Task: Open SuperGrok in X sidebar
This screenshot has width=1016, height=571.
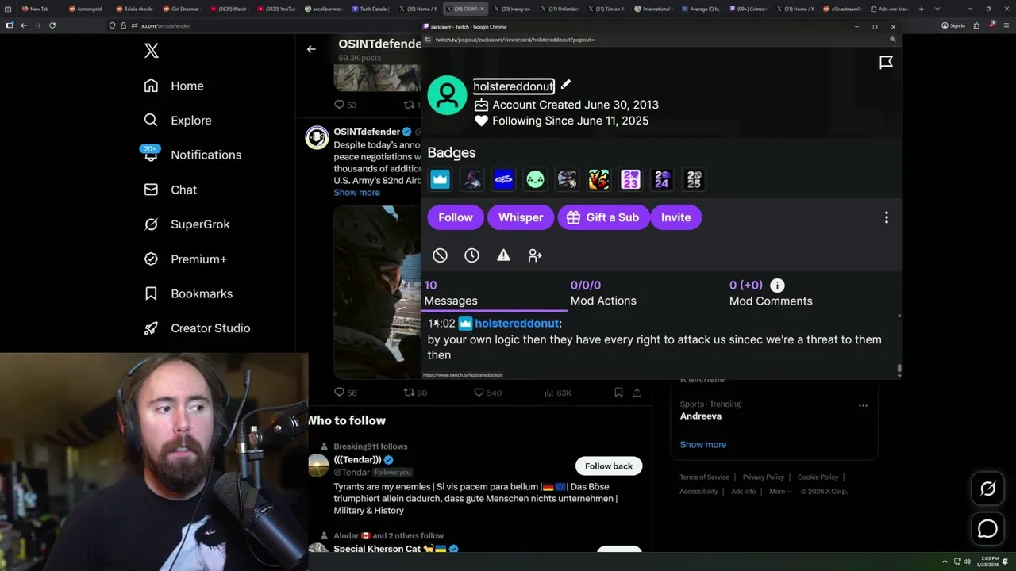Action: [187, 224]
